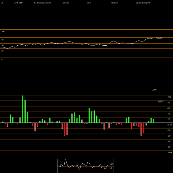Click the CMS Energy C header text
The width and height of the screenshot is (173, 173).
point(144,3)
